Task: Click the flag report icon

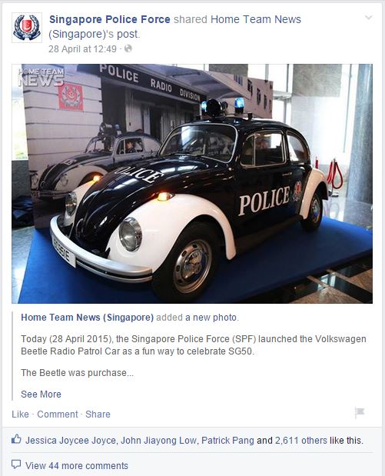Action: (x=360, y=413)
